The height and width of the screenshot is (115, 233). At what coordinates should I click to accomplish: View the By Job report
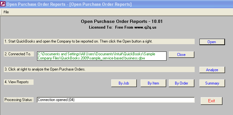(x=124, y=83)
